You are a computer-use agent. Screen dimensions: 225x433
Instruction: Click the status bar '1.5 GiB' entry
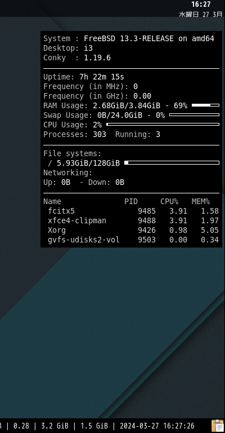pyautogui.click(x=94, y=426)
